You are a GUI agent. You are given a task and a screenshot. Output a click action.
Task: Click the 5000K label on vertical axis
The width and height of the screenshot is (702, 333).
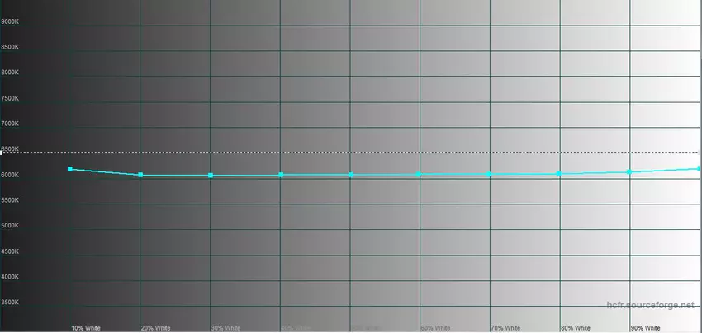tap(12, 226)
